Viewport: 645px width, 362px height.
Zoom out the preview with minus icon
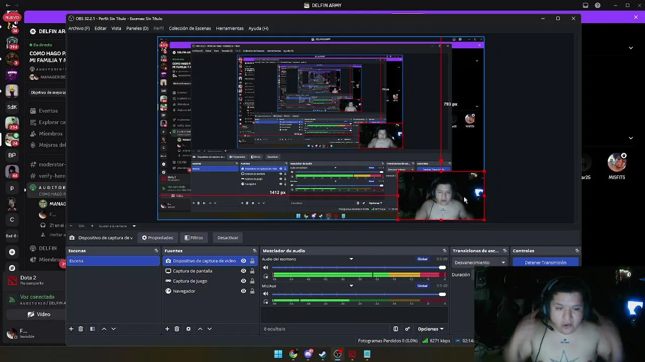pyautogui.click(x=71, y=226)
